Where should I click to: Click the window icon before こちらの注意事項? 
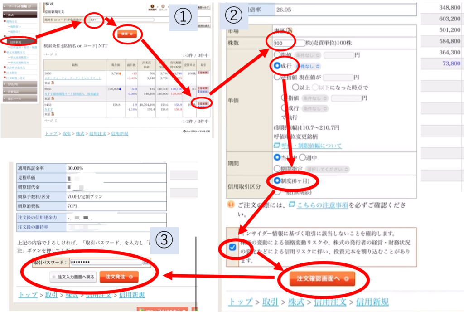tap(292, 205)
